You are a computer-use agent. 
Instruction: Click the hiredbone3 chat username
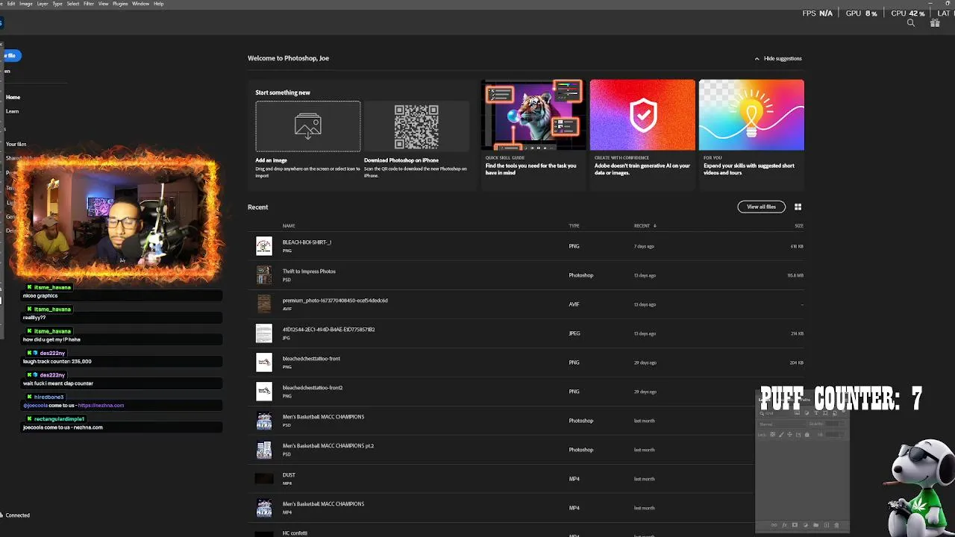[48, 397]
